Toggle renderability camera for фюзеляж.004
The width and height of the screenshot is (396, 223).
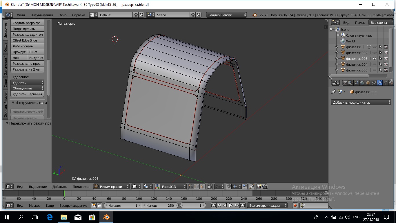pos(386,64)
